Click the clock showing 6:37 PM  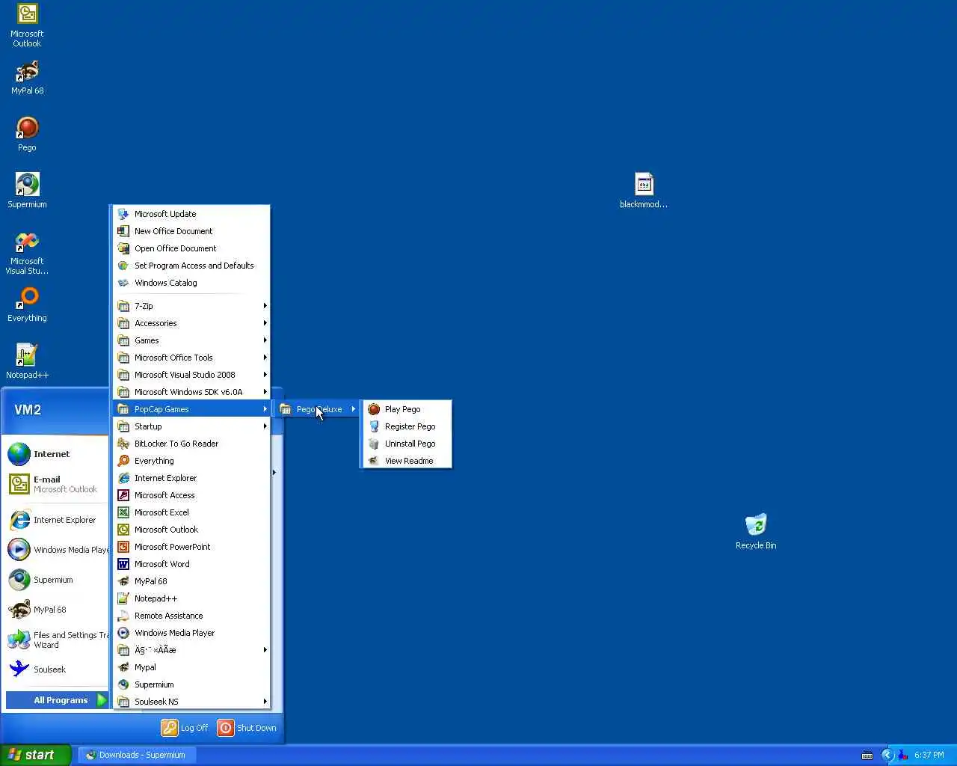click(929, 755)
